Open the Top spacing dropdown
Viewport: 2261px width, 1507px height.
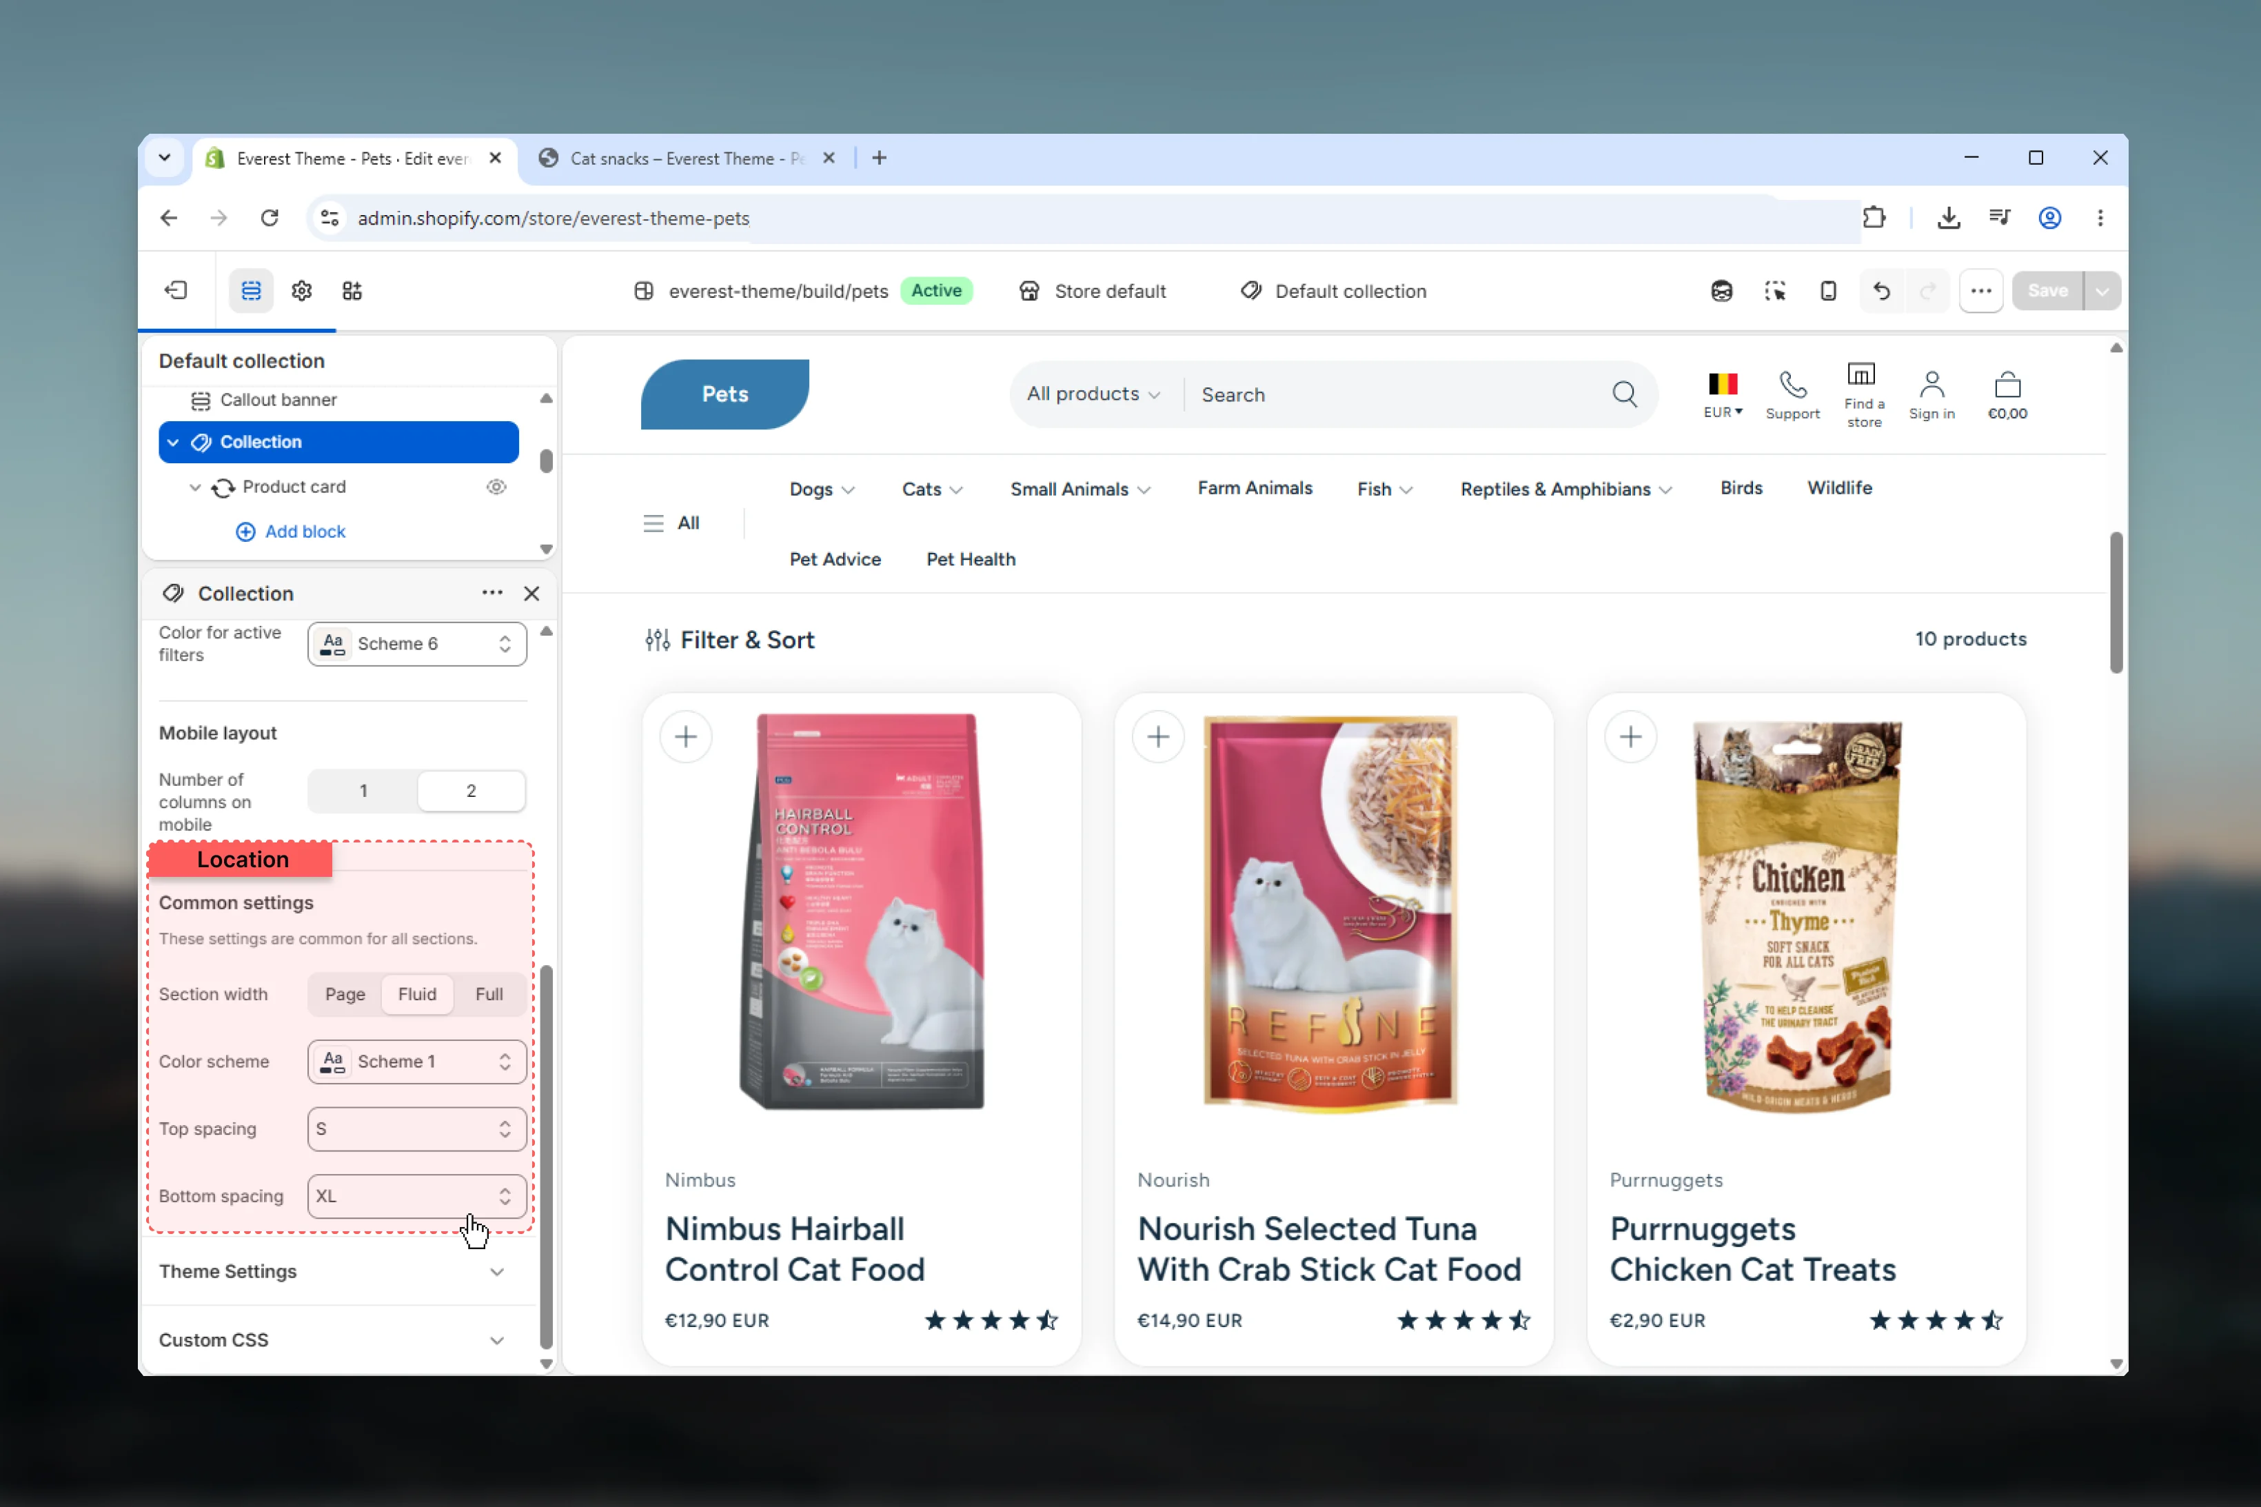[417, 1129]
